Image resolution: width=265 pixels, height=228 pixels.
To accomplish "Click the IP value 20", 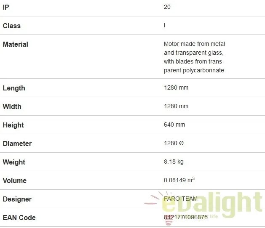I will click(x=167, y=7).
